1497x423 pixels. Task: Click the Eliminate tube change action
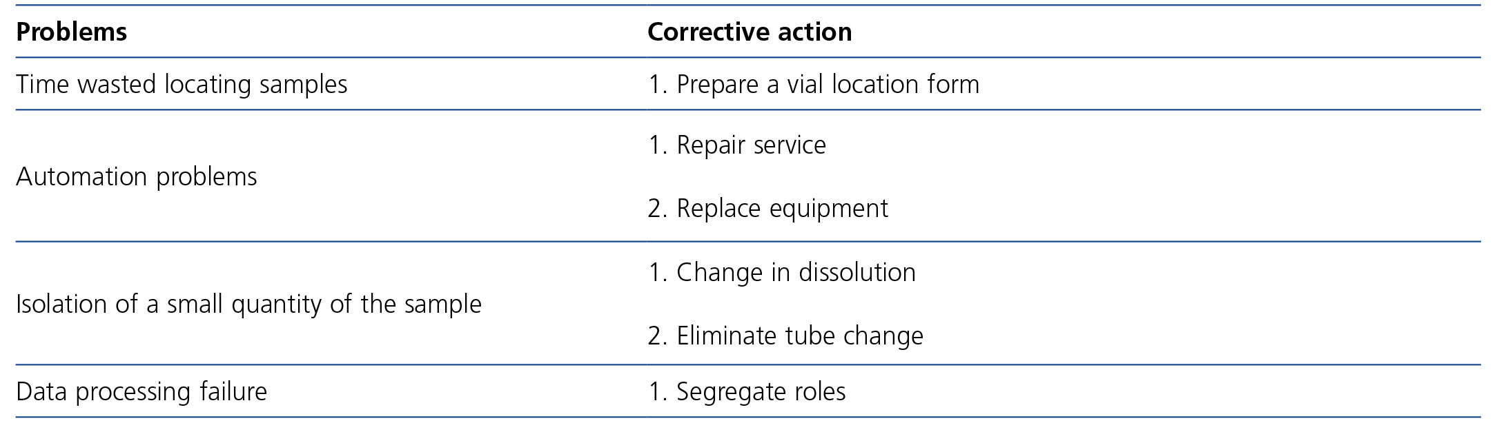[x=785, y=336]
